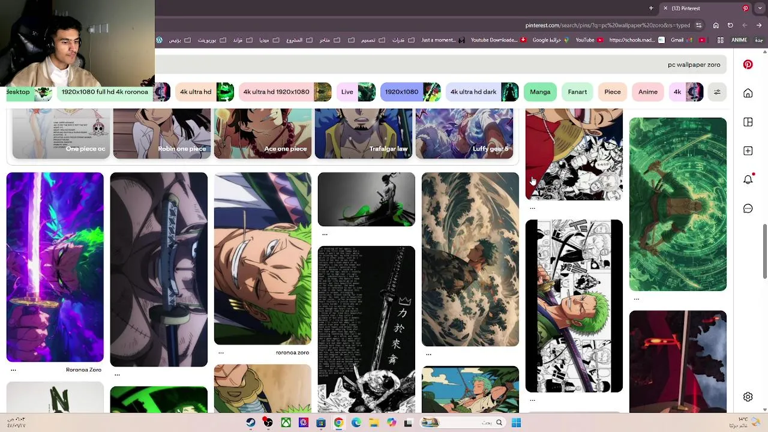
Task: Select the Manga filter chip
Action: click(x=540, y=92)
